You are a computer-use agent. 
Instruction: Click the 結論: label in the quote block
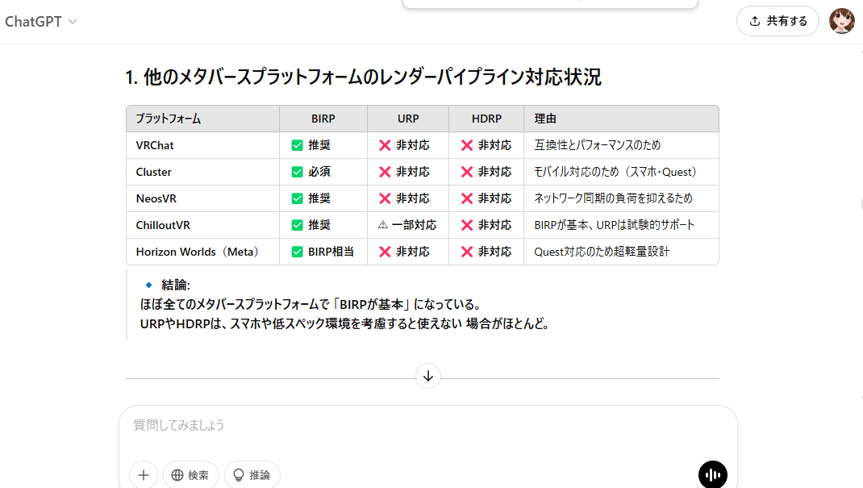(176, 285)
